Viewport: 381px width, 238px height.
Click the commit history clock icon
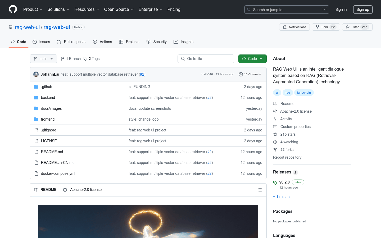[241, 74]
